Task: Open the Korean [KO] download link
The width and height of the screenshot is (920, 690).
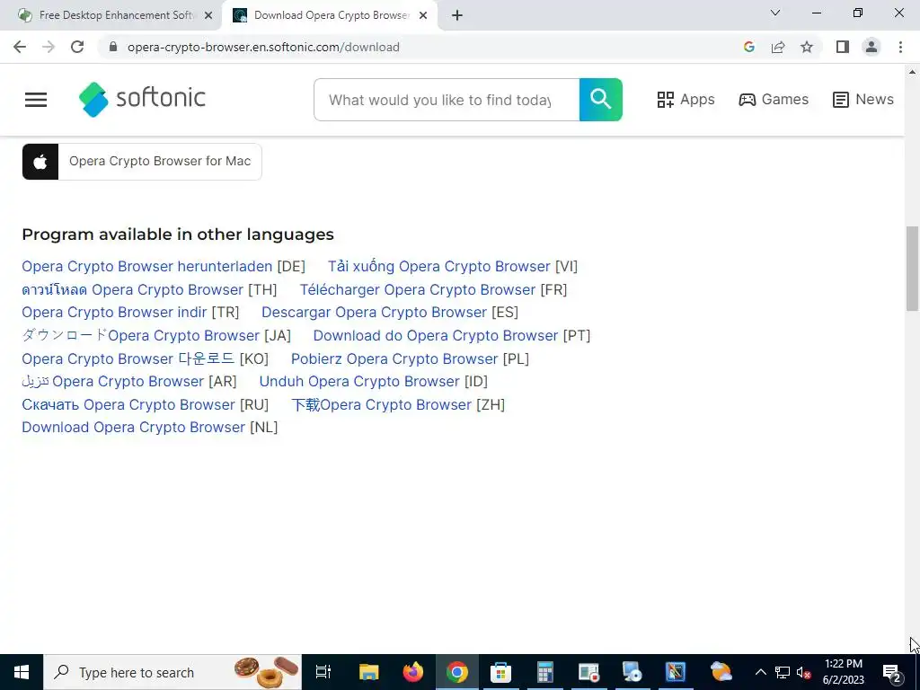Action: [128, 358]
